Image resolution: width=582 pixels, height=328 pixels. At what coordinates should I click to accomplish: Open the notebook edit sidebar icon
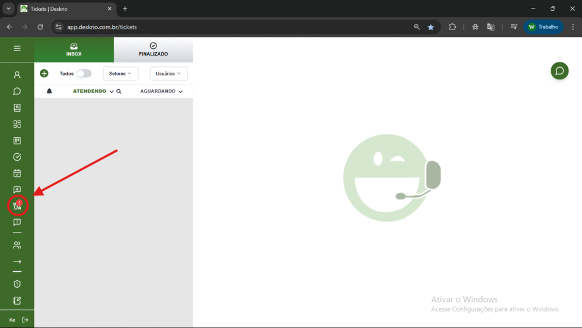point(17,300)
